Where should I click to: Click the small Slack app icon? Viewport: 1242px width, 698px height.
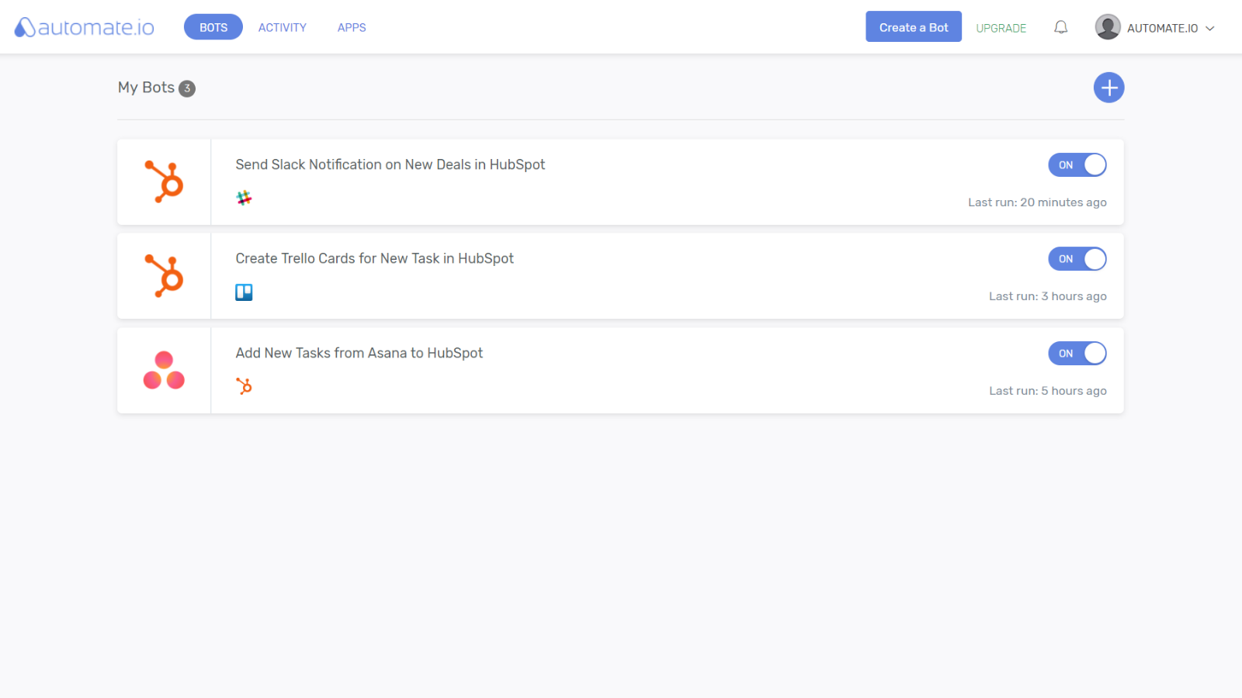[x=244, y=198]
